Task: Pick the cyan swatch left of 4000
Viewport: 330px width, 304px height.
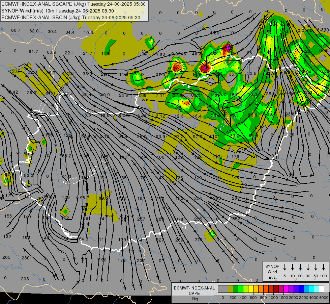Action: point(311,289)
